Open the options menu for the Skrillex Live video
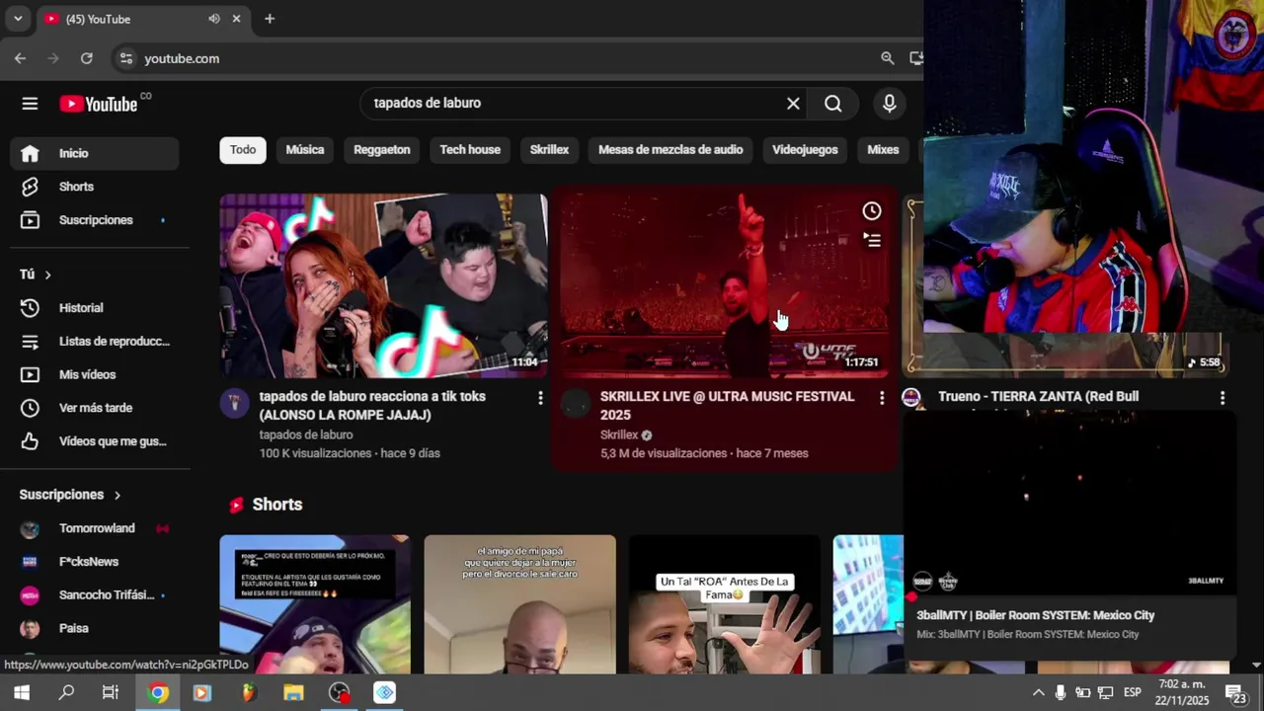The width and height of the screenshot is (1264, 711). (x=882, y=398)
